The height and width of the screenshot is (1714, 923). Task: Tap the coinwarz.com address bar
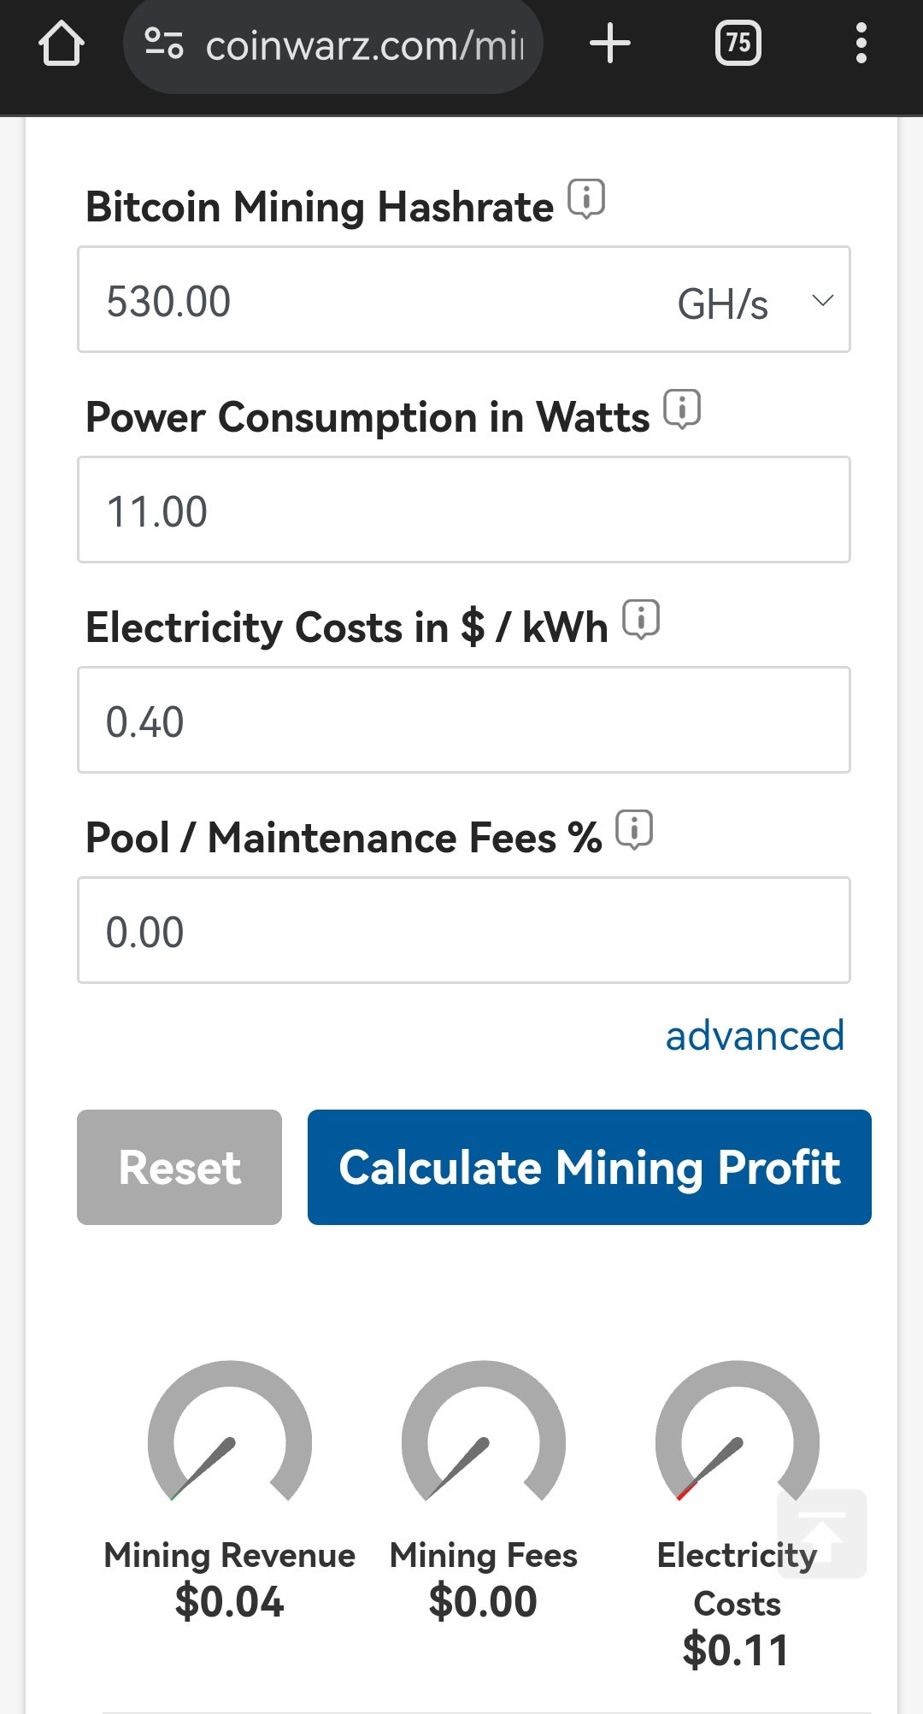click(363, 45)
